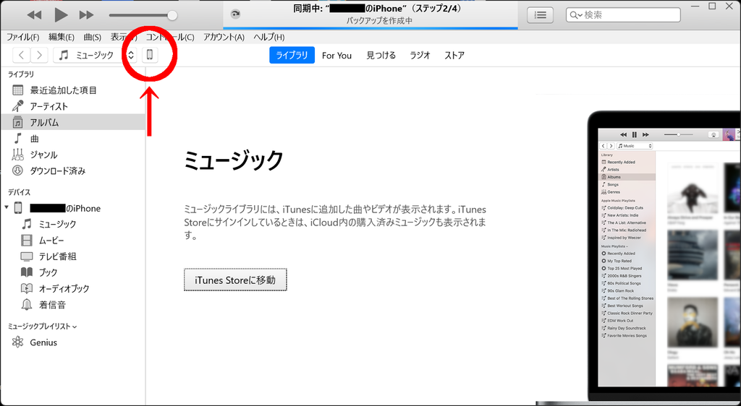This screenshot has height=406, width=741.
Task: Open the ミュージック media type dropdown
Action: point(95,55)
